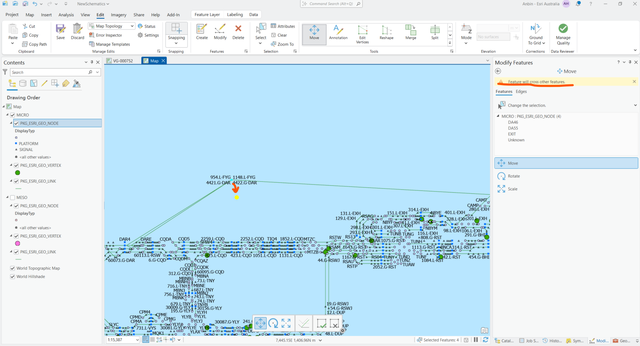
Task: Toggle MICRO PKG_ESRI_GEO_VERTEX layer checkbox
Action: [x=16, y=165]
